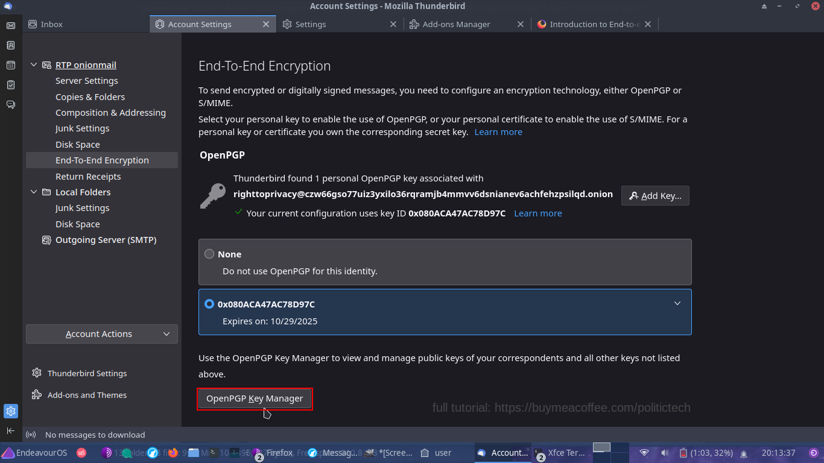Switch to Introduction to End-to-end tab
The width and height of the screenshot is (824, 463).
(595, 24)
